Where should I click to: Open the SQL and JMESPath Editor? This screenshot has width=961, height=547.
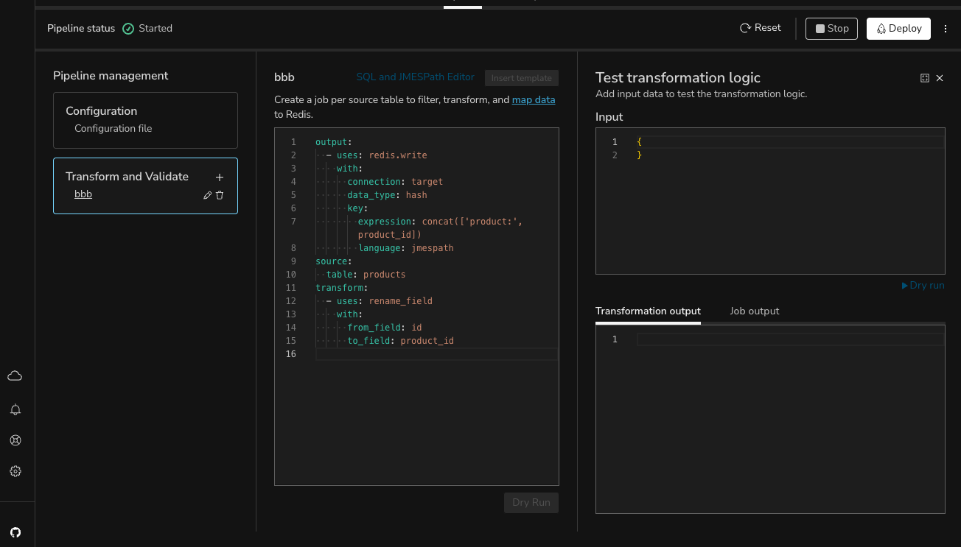415,77
